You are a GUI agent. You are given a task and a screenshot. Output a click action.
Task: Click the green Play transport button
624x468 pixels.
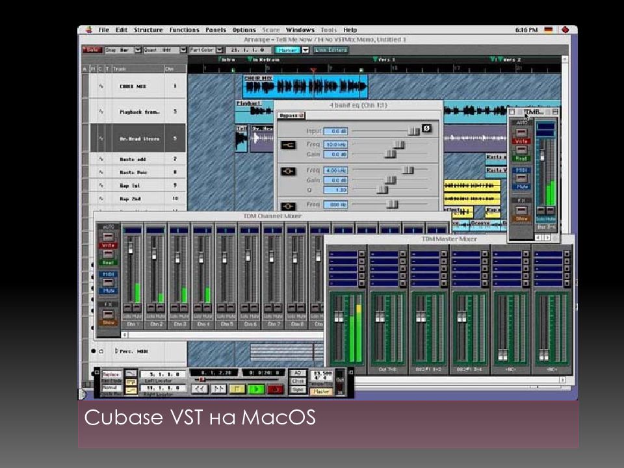[x=256, y=389]
